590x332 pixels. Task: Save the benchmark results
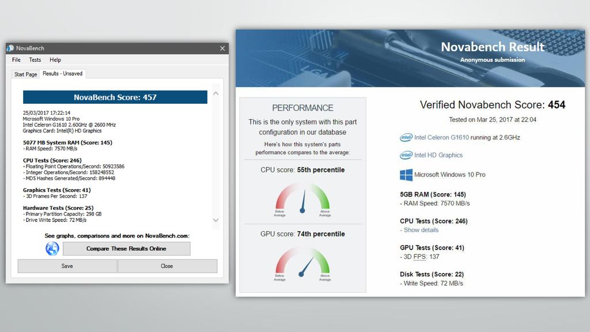tap(67, 266)
